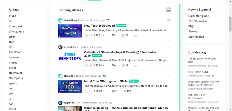232x111 pixels.
Task: Open the FAQs link
Action: click(191, 26)
